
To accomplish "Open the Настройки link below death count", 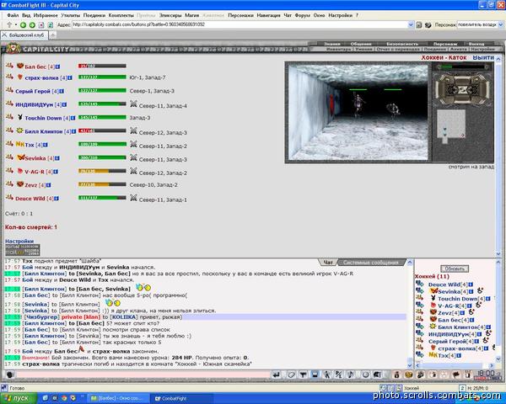I will pyautogui.click(x=19, y=241).
